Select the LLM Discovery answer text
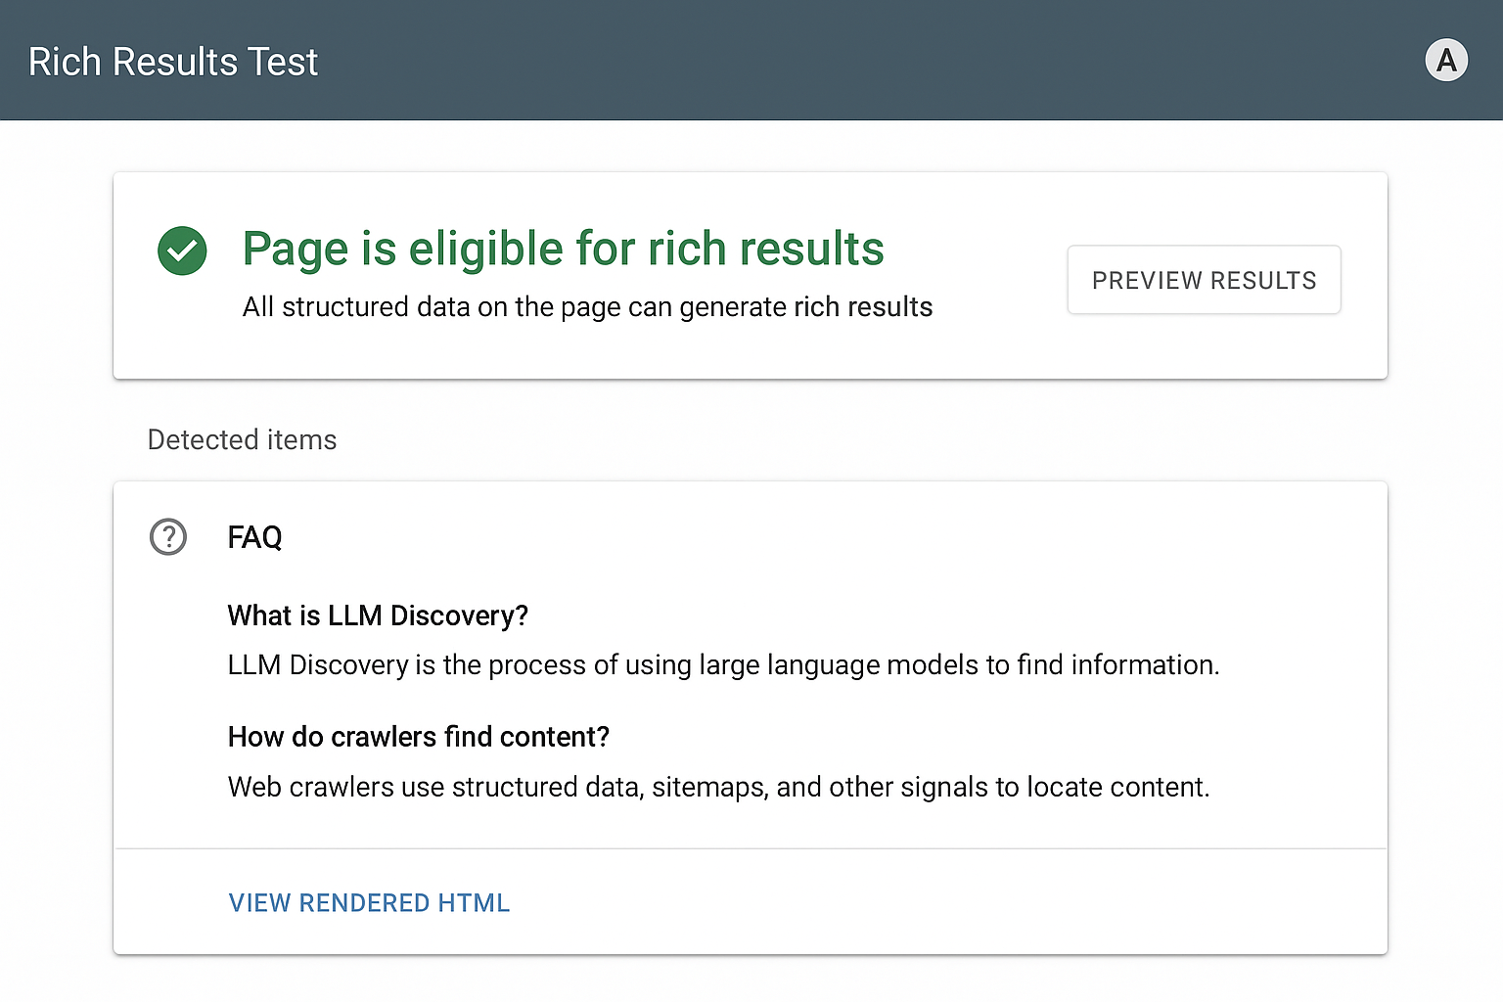 (723, 664)
